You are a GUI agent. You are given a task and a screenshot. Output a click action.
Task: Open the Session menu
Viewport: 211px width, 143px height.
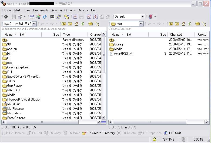click(x=56, y=10)
